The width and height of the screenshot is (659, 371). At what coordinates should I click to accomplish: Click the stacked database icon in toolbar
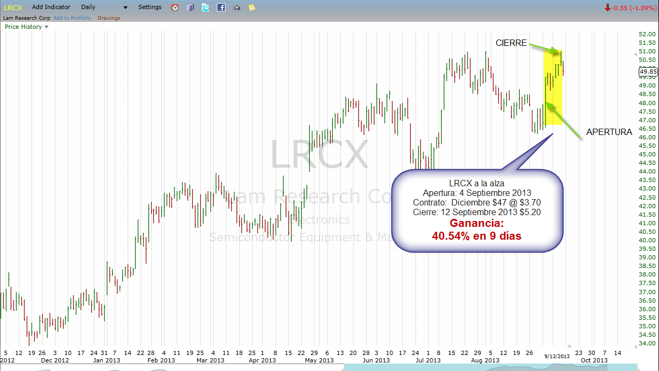coord(190,7)
